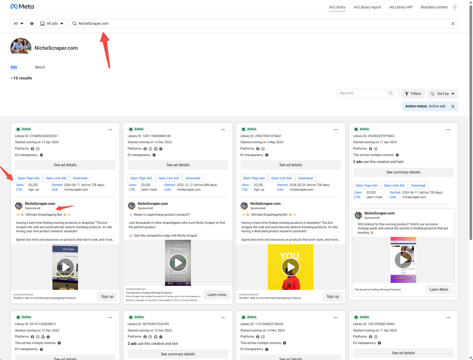Play the curated list video in fourth ad
This screenshot has height=360, width=473.
403,260
